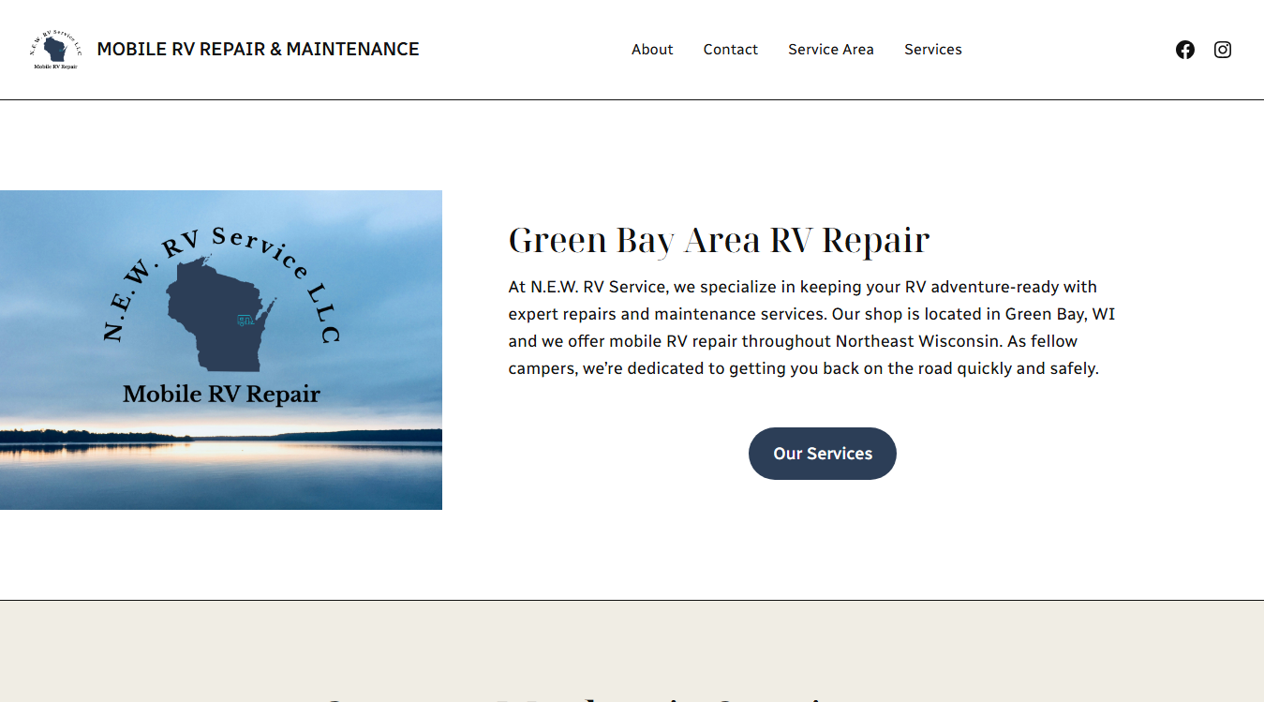This screenshot has height=702, width=1264.
Task: Click the N.E.W. RV Service header logo
Action: point(55,50)
